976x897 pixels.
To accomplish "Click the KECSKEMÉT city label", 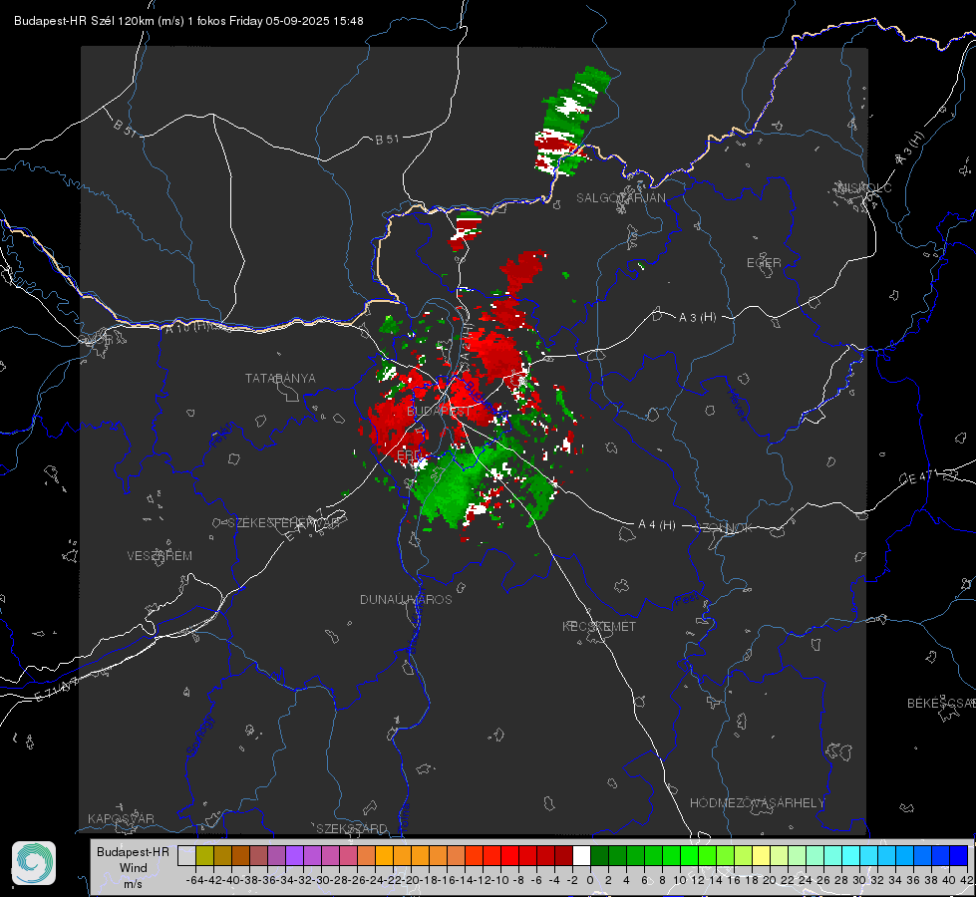I will 599,626.
